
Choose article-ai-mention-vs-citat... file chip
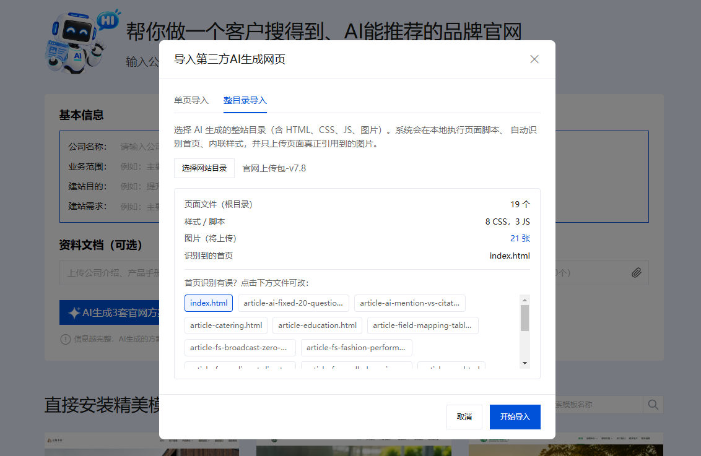(409, 303)
